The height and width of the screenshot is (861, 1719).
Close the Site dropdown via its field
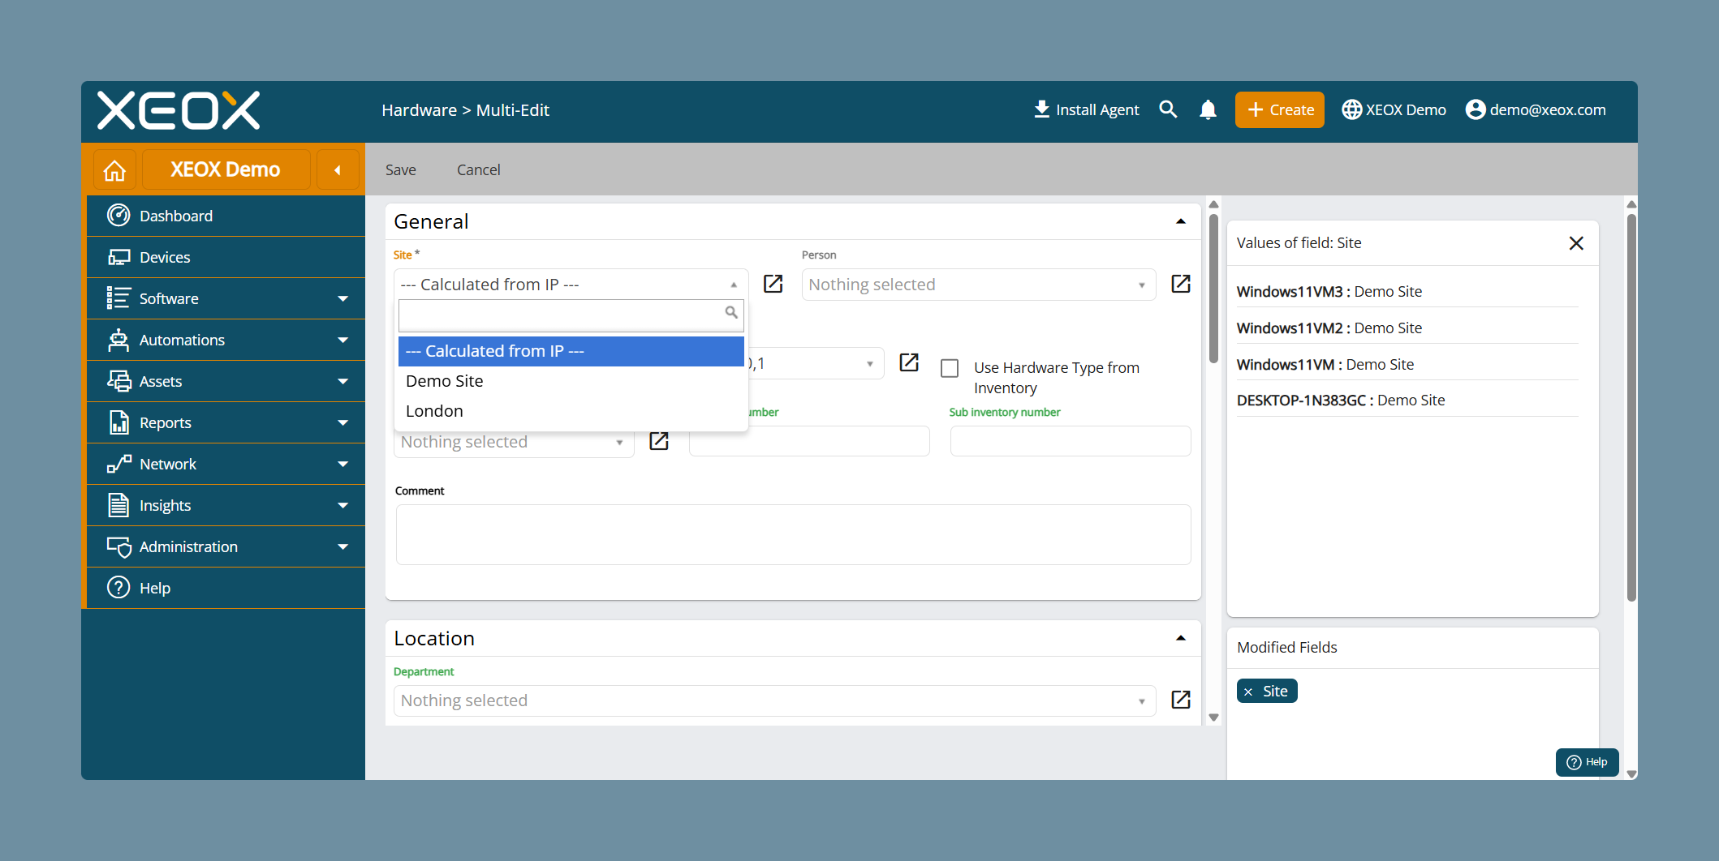pos(570,285)
